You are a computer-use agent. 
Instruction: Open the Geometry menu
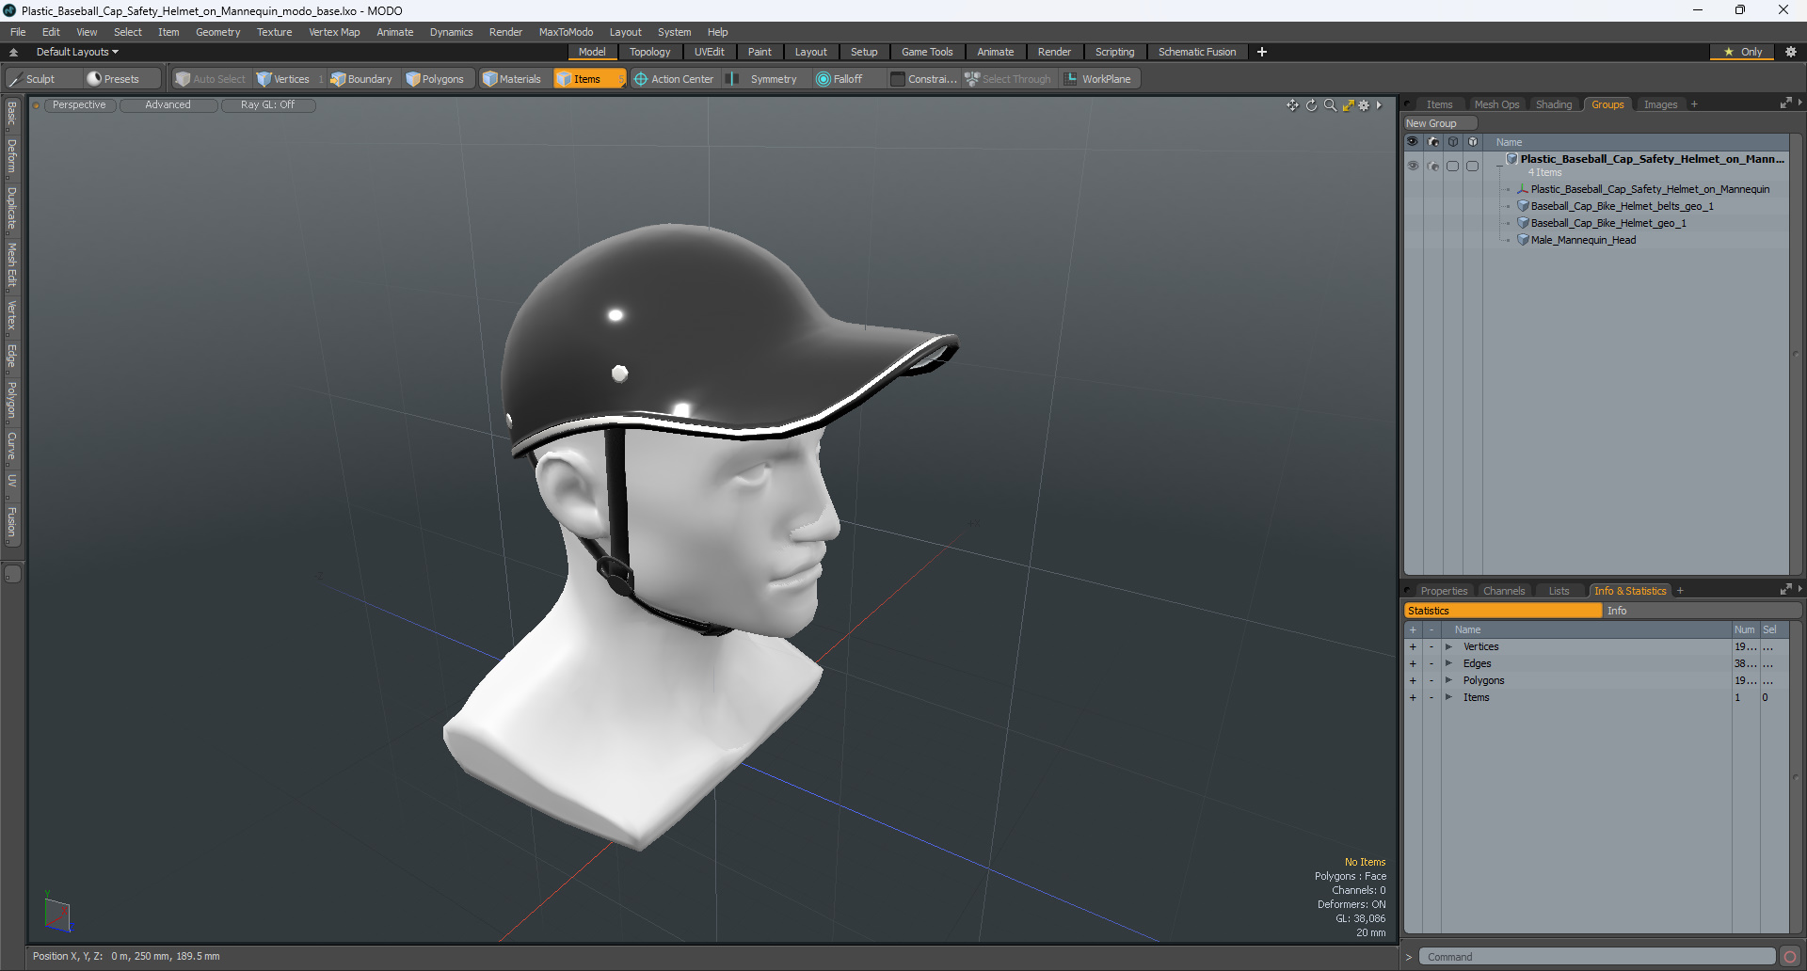point(217,32)
